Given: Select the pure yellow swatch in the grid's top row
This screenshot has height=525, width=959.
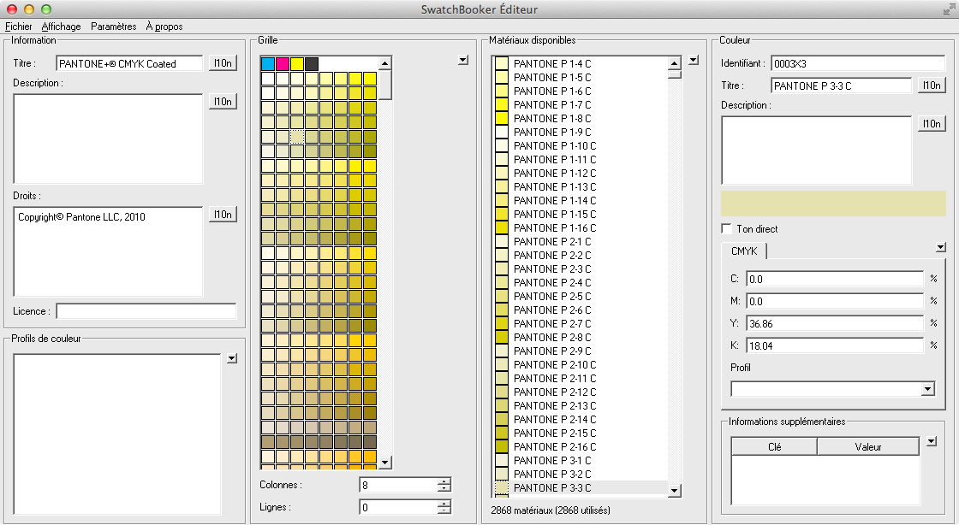Looking at the screenshot, I should point(297,63).
